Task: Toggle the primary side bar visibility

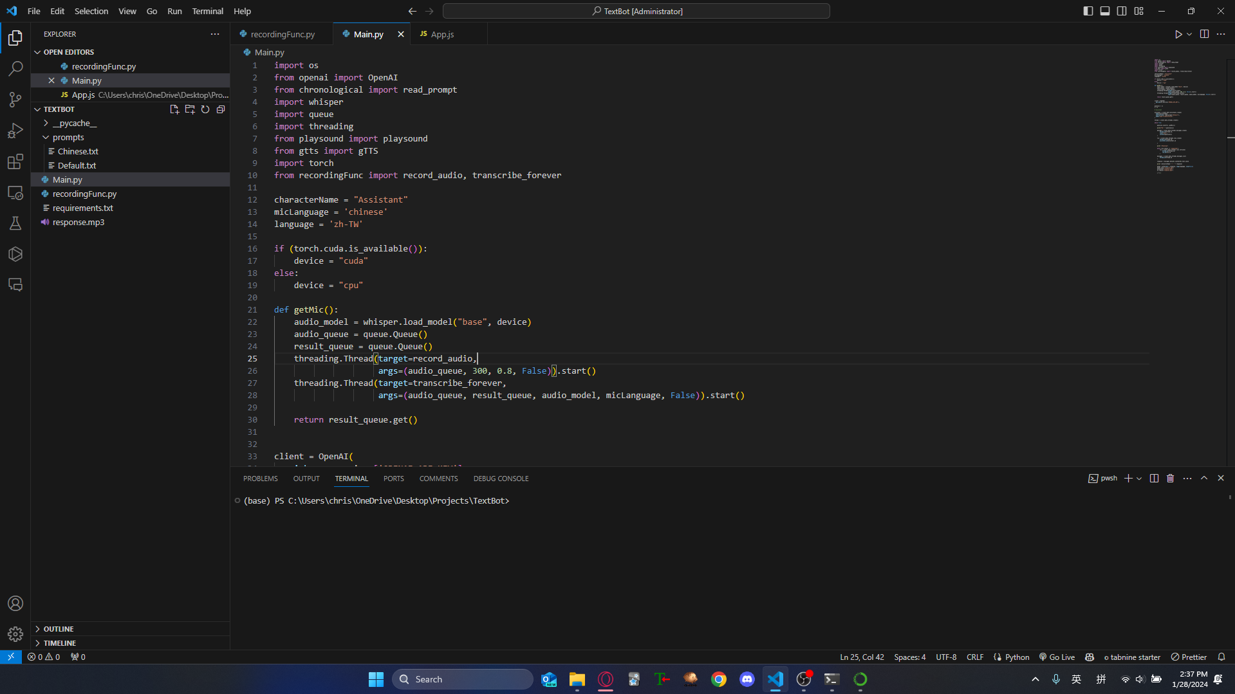Action: coord(1088,11)
